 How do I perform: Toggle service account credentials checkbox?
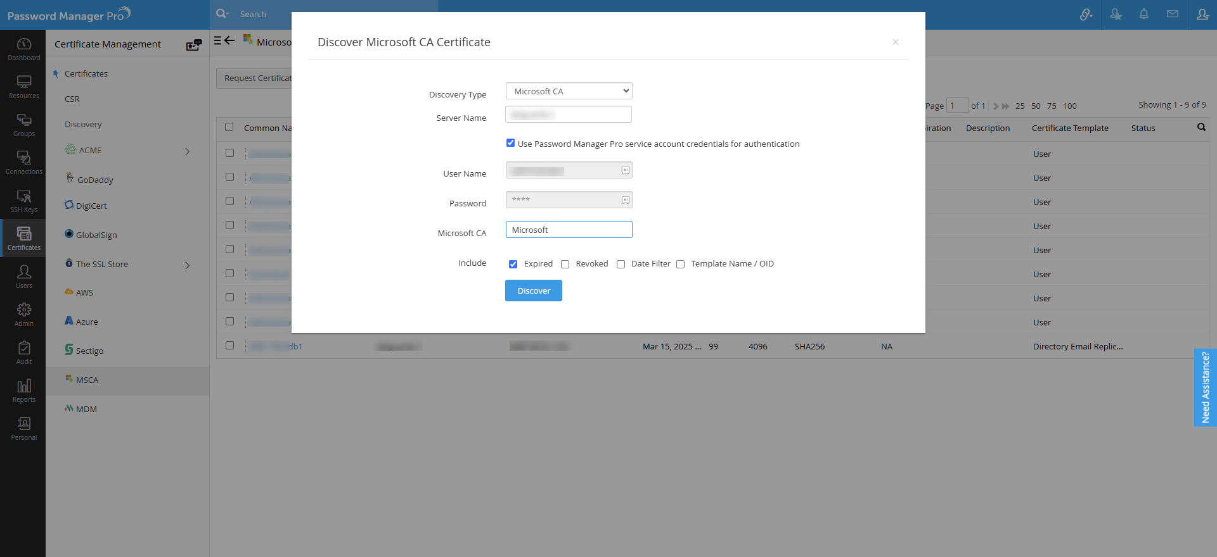pyautogui.click(x=510, y=143)
